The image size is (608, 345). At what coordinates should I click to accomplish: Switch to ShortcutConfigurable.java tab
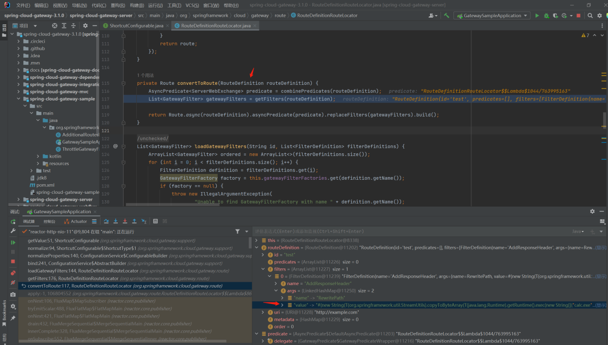136,25
